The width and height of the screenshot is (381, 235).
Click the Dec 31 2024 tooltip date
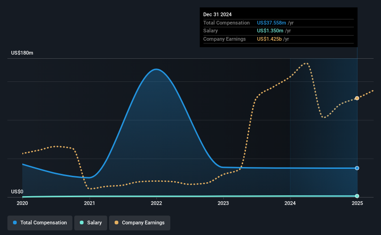click(x=218, y=14)
